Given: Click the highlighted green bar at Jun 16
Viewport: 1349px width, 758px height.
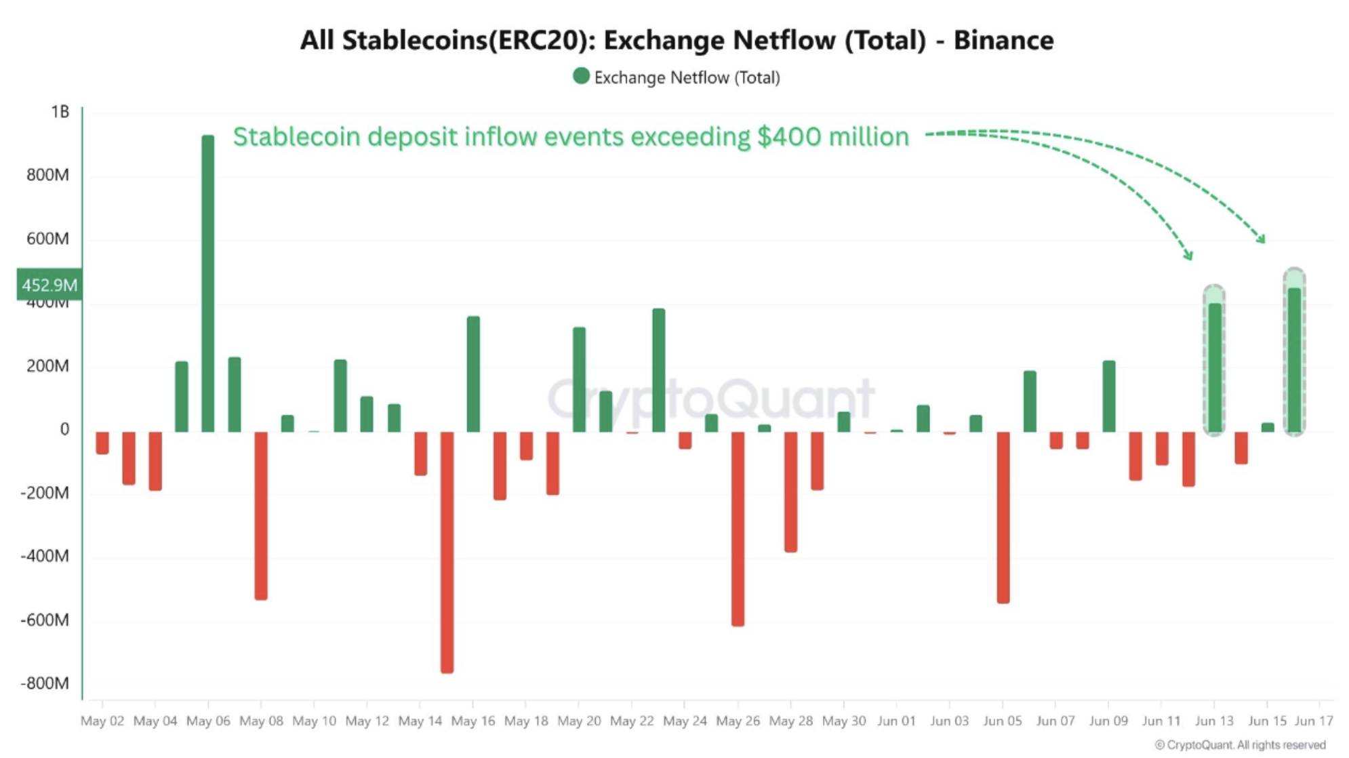Looking at the screenshot, I should click(x=1294, y=360).
